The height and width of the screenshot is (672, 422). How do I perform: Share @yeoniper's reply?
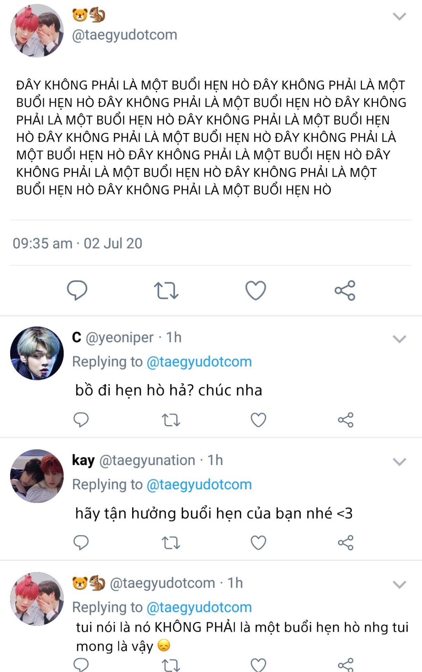coord(346,420)
